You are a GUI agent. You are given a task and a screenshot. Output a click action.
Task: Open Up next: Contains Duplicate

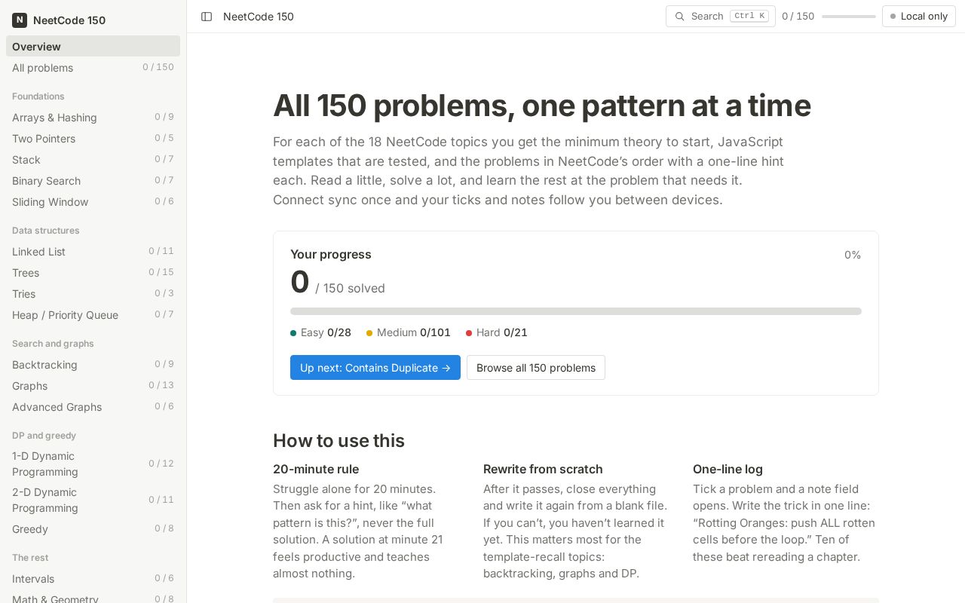pos(375,368)
